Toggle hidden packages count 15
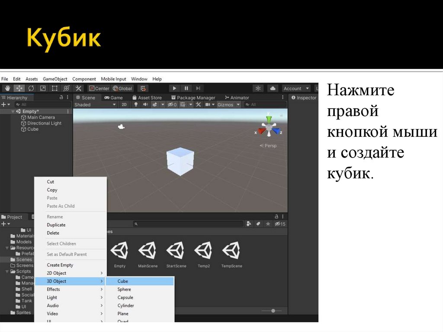This screenshot has width=443, height=332. [280, 224]
